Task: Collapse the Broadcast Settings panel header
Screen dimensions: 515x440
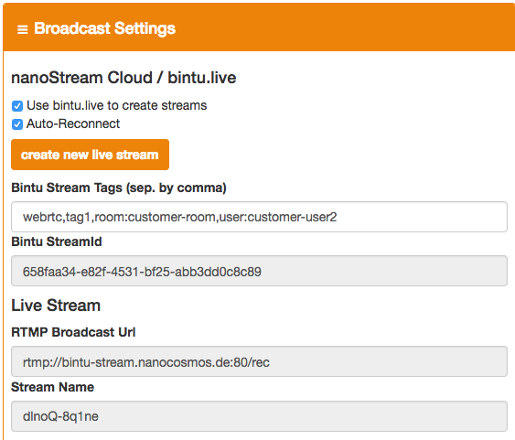Action: pos(259,27)
